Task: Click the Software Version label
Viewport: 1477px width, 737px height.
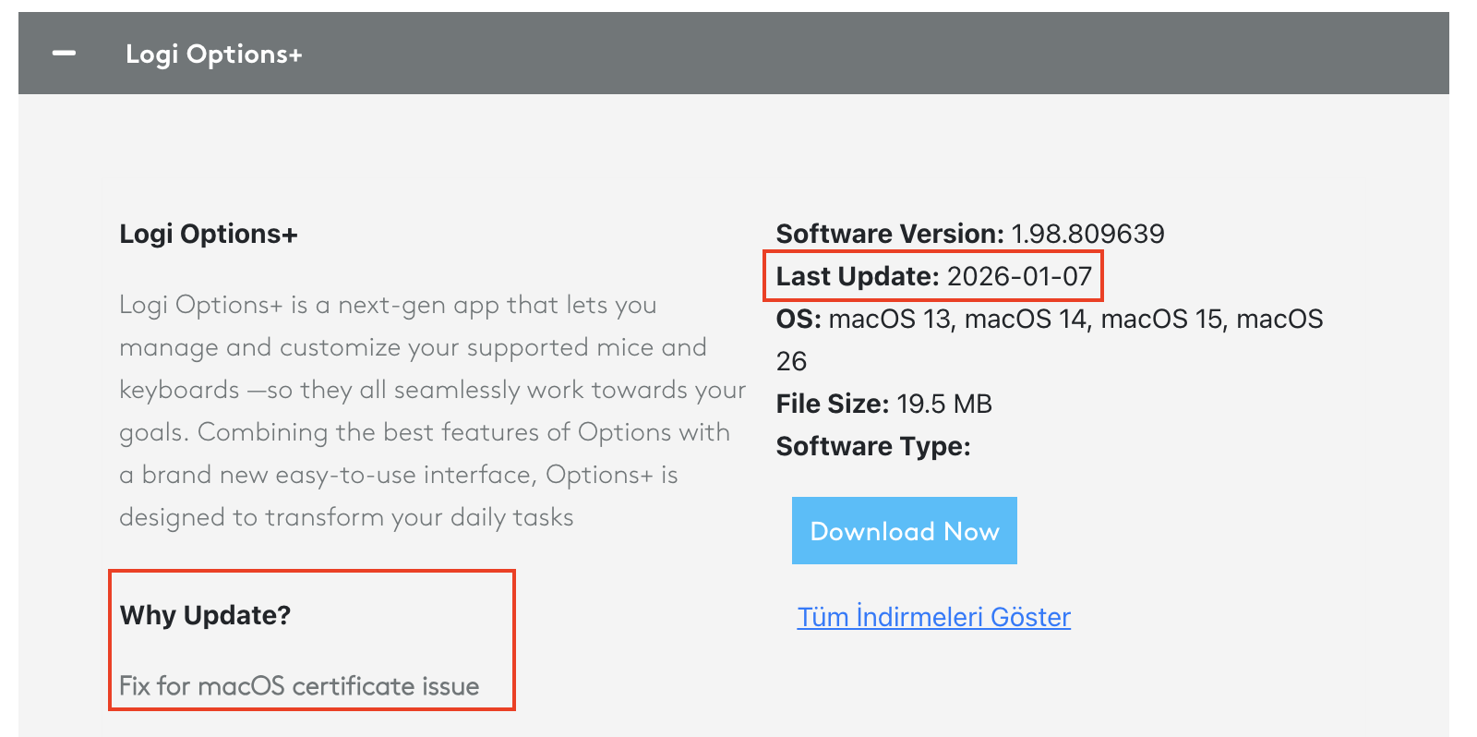Action: pos(889,234)
